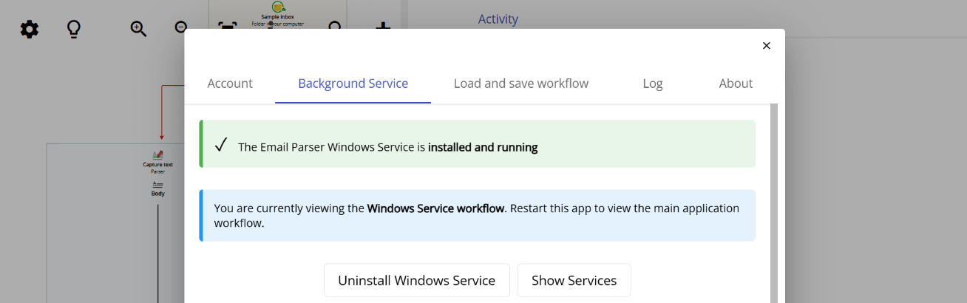This screenshot has height=303, width=967.
Task: Select the Capture text Parser node
Action: click(x=158, y=161)
